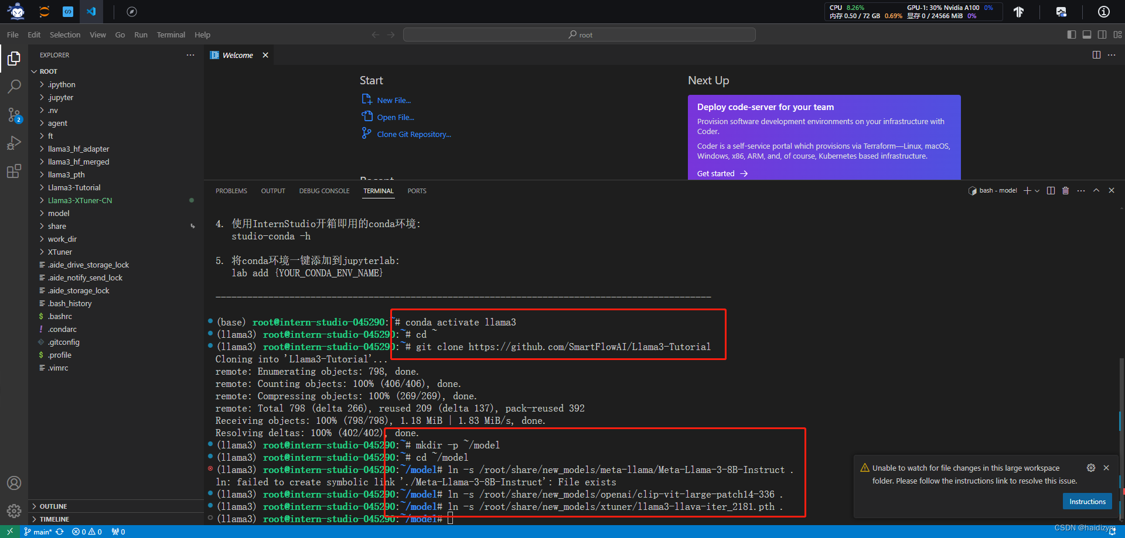The width and height of the screenshot is (1125, 538).
Task: Click the New File... link
Action: coord(394,100)
